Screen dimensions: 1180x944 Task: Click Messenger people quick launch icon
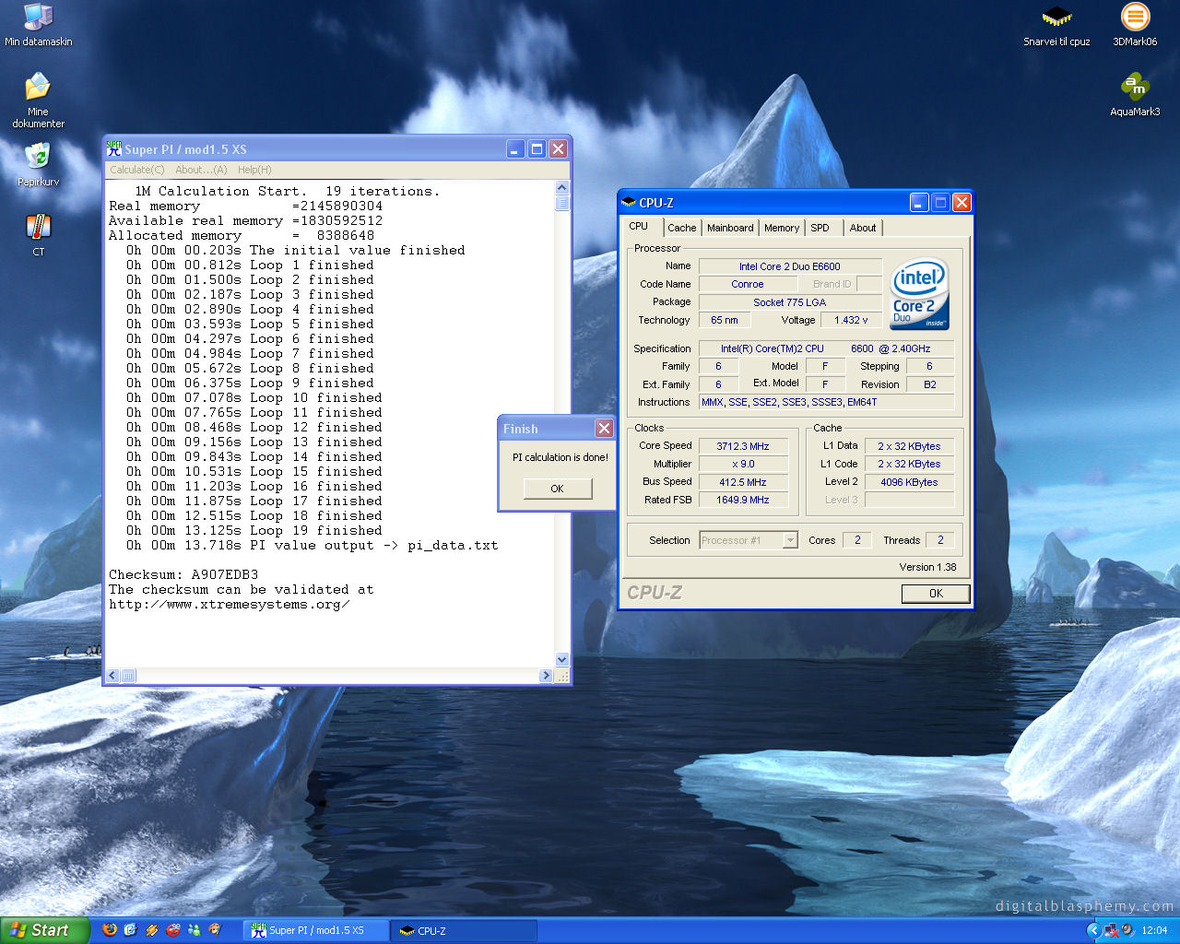point(195,930)
